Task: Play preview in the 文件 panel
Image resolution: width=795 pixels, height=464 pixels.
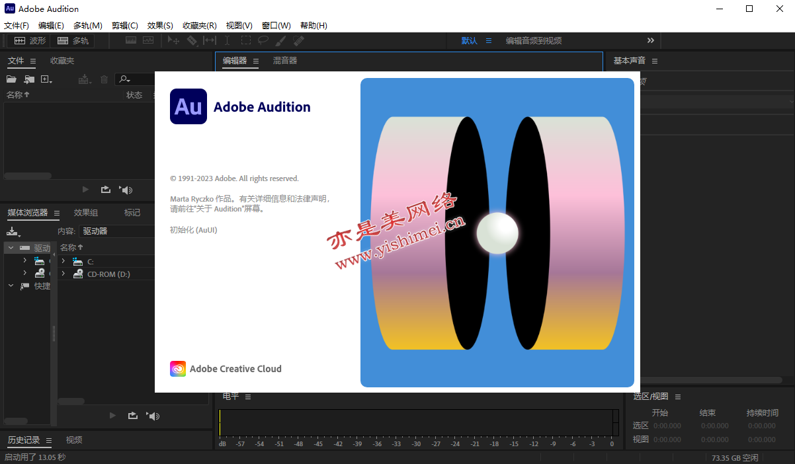Action: click(x=85, y=190)
